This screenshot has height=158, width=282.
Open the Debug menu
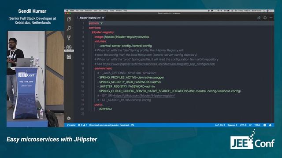coord(106,11)
